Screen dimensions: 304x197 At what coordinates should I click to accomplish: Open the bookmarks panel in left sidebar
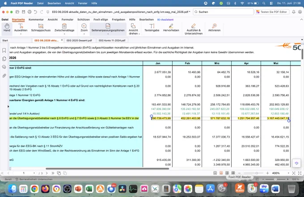tap(4, 50)
